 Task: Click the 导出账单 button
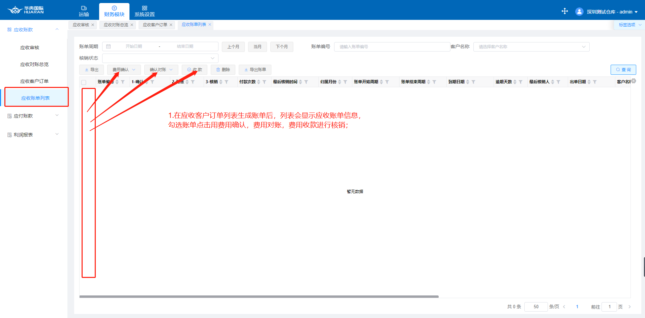[x=255, y=70]
